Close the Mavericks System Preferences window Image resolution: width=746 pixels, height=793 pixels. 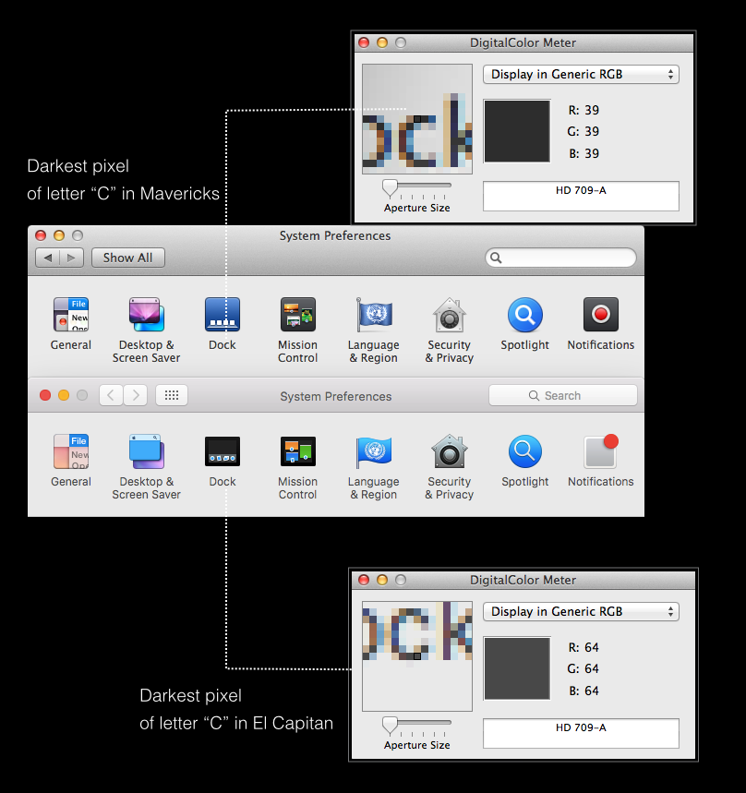pos(41,235)
